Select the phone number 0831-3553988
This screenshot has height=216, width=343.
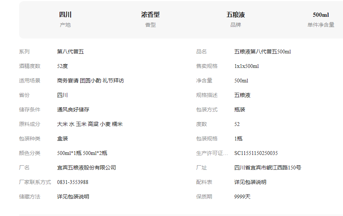coord(73,182)
